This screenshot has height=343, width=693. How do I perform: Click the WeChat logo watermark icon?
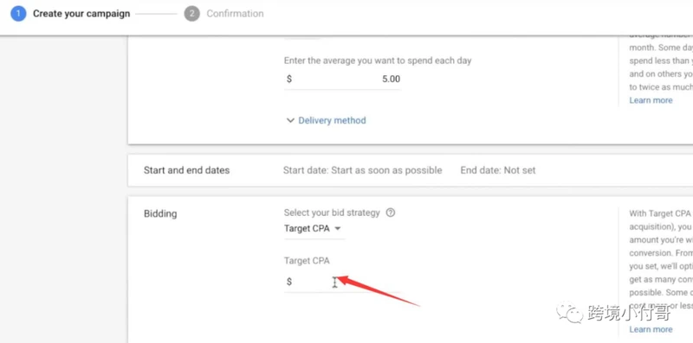point(570,312)
